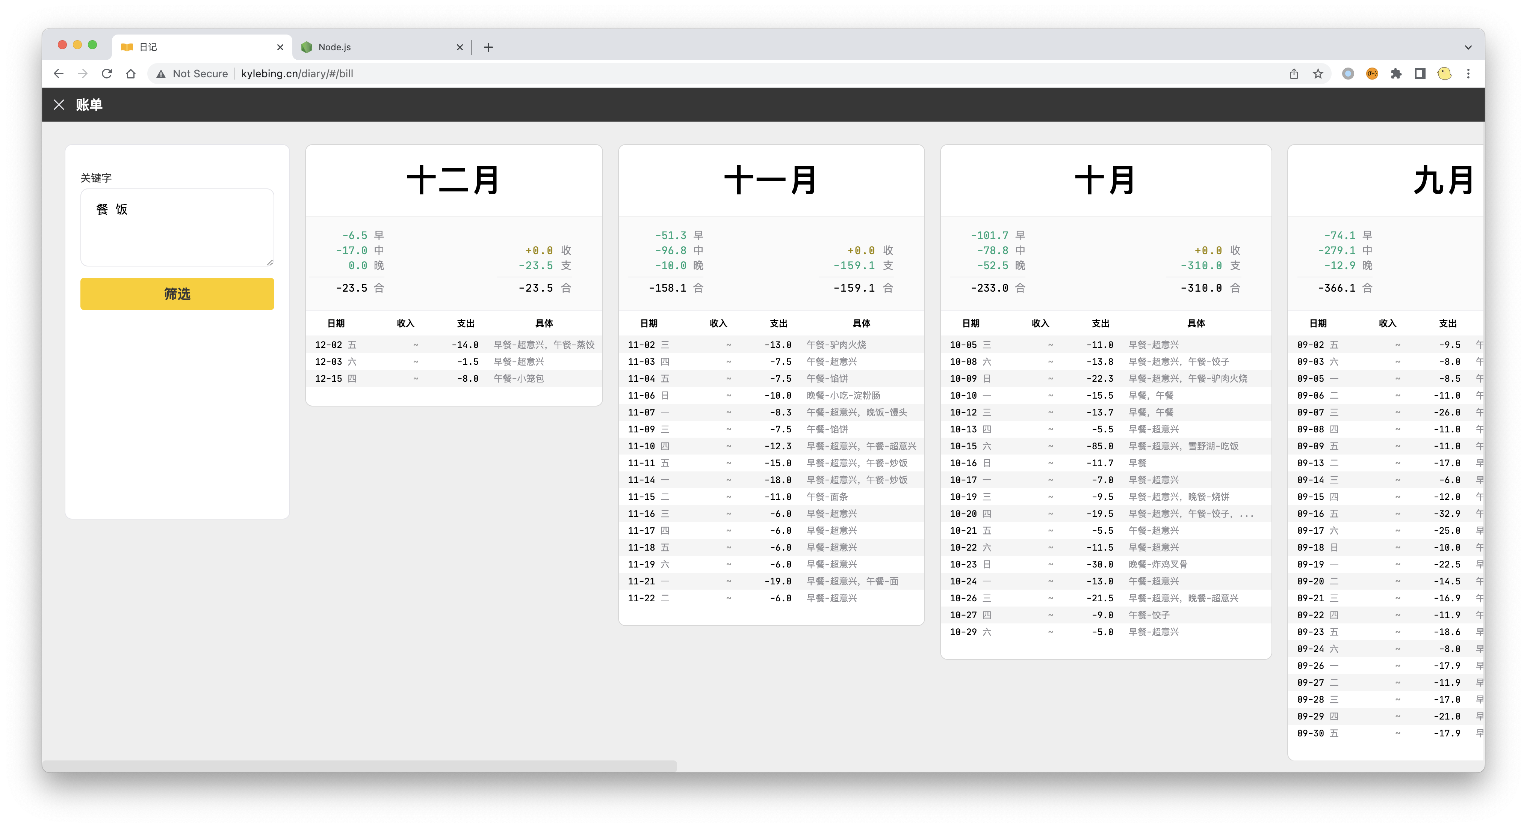Close the 账单 bill panel with X icon

pyautogui.click(x=59, y=105)
